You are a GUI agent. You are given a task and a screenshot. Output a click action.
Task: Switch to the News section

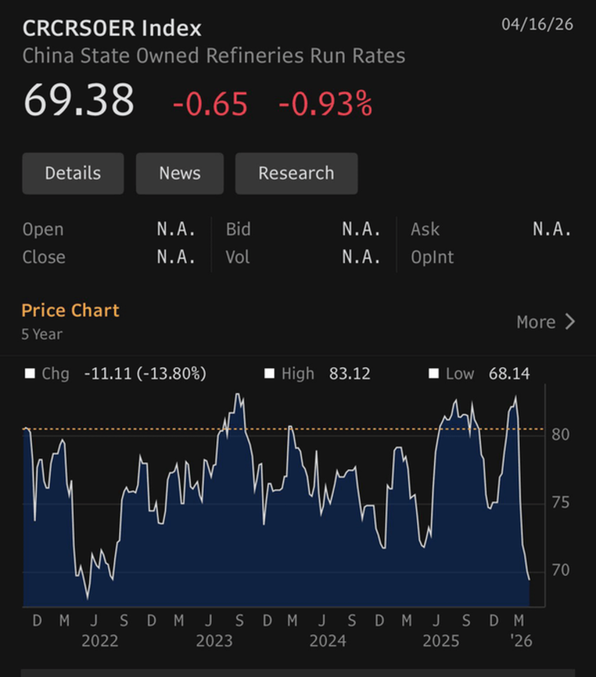(x=180, y=173)
